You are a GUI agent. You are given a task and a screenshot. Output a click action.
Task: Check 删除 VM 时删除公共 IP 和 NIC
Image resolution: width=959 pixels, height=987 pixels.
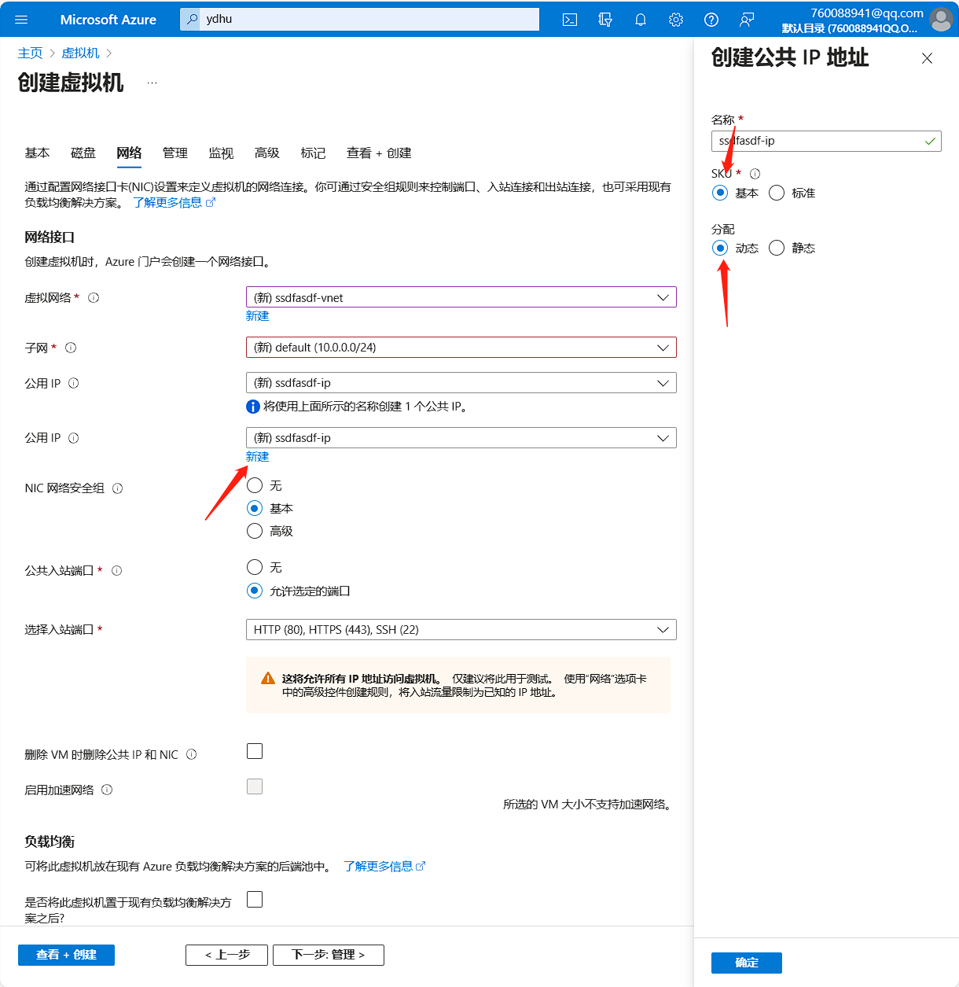click(255, 751)
